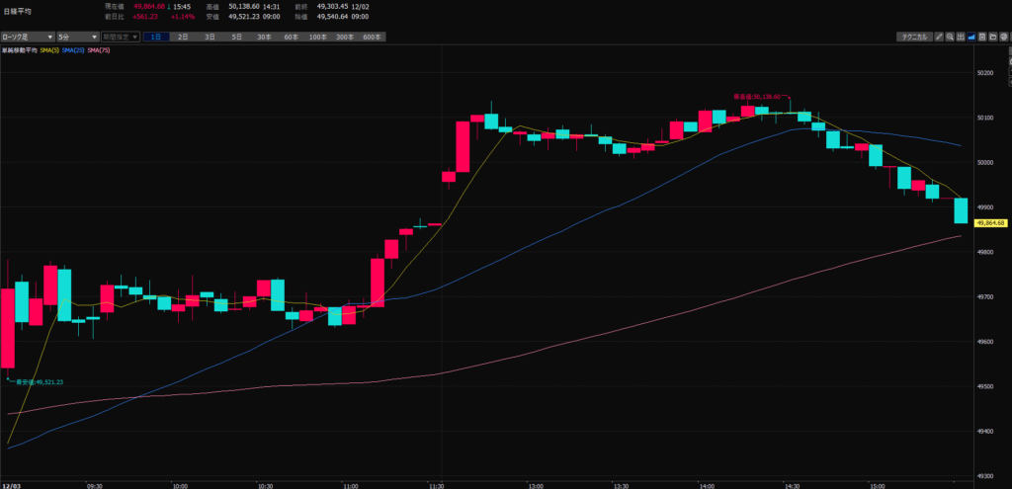Click the pink SMA(75) legend label

99,49
